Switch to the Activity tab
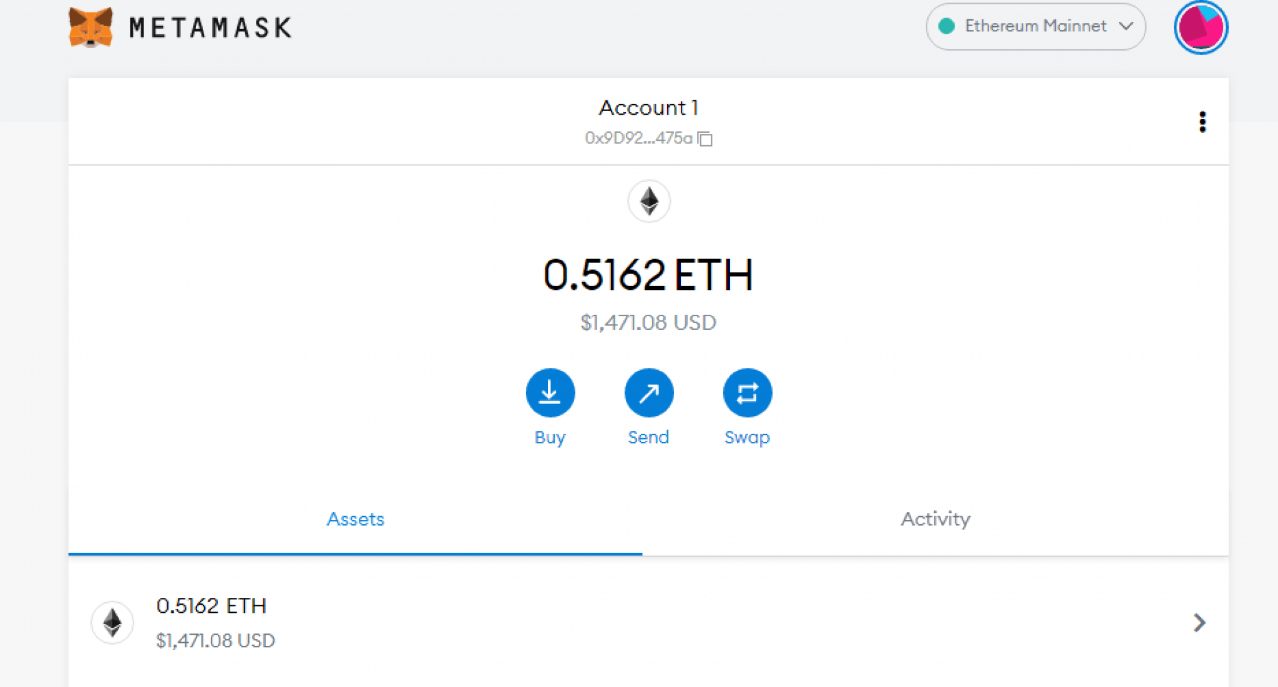 coord(934,519)
